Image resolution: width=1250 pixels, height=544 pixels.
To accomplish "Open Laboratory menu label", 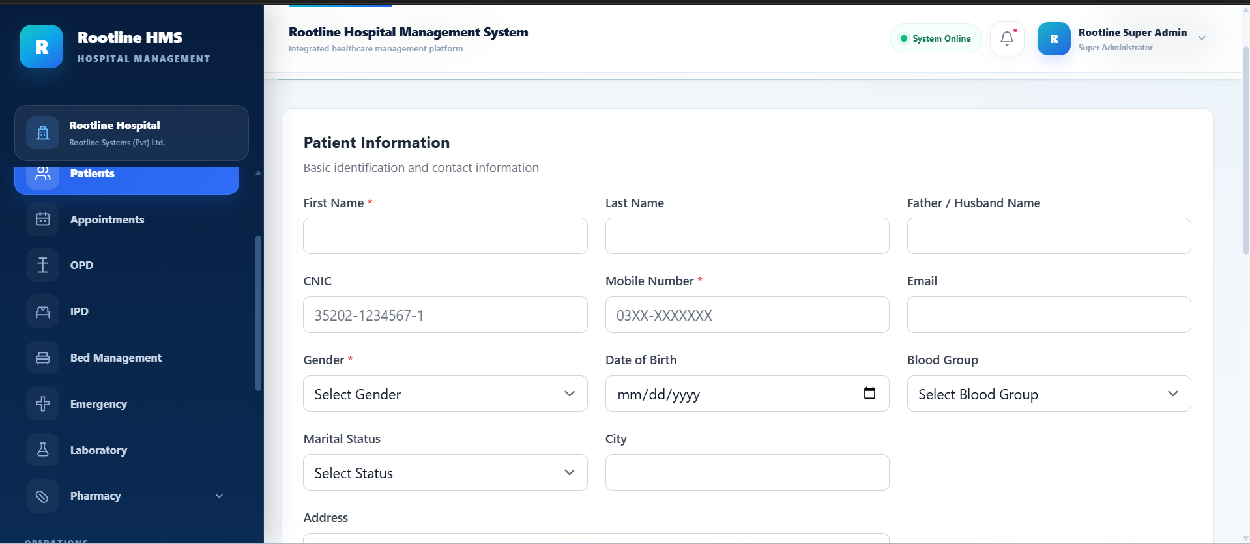I will (x=98, y=450).
